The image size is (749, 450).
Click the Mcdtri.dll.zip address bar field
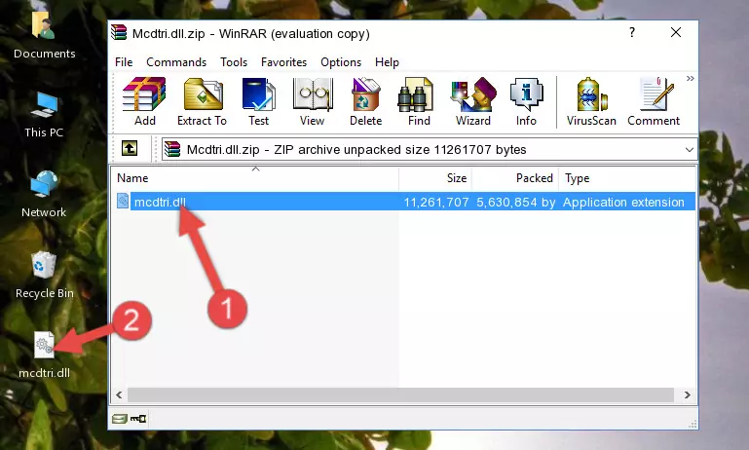point(429,150)
